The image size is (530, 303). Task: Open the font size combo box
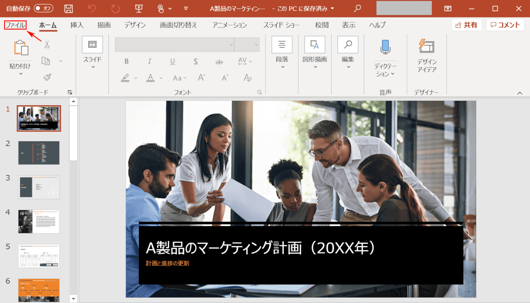(247, 44)
